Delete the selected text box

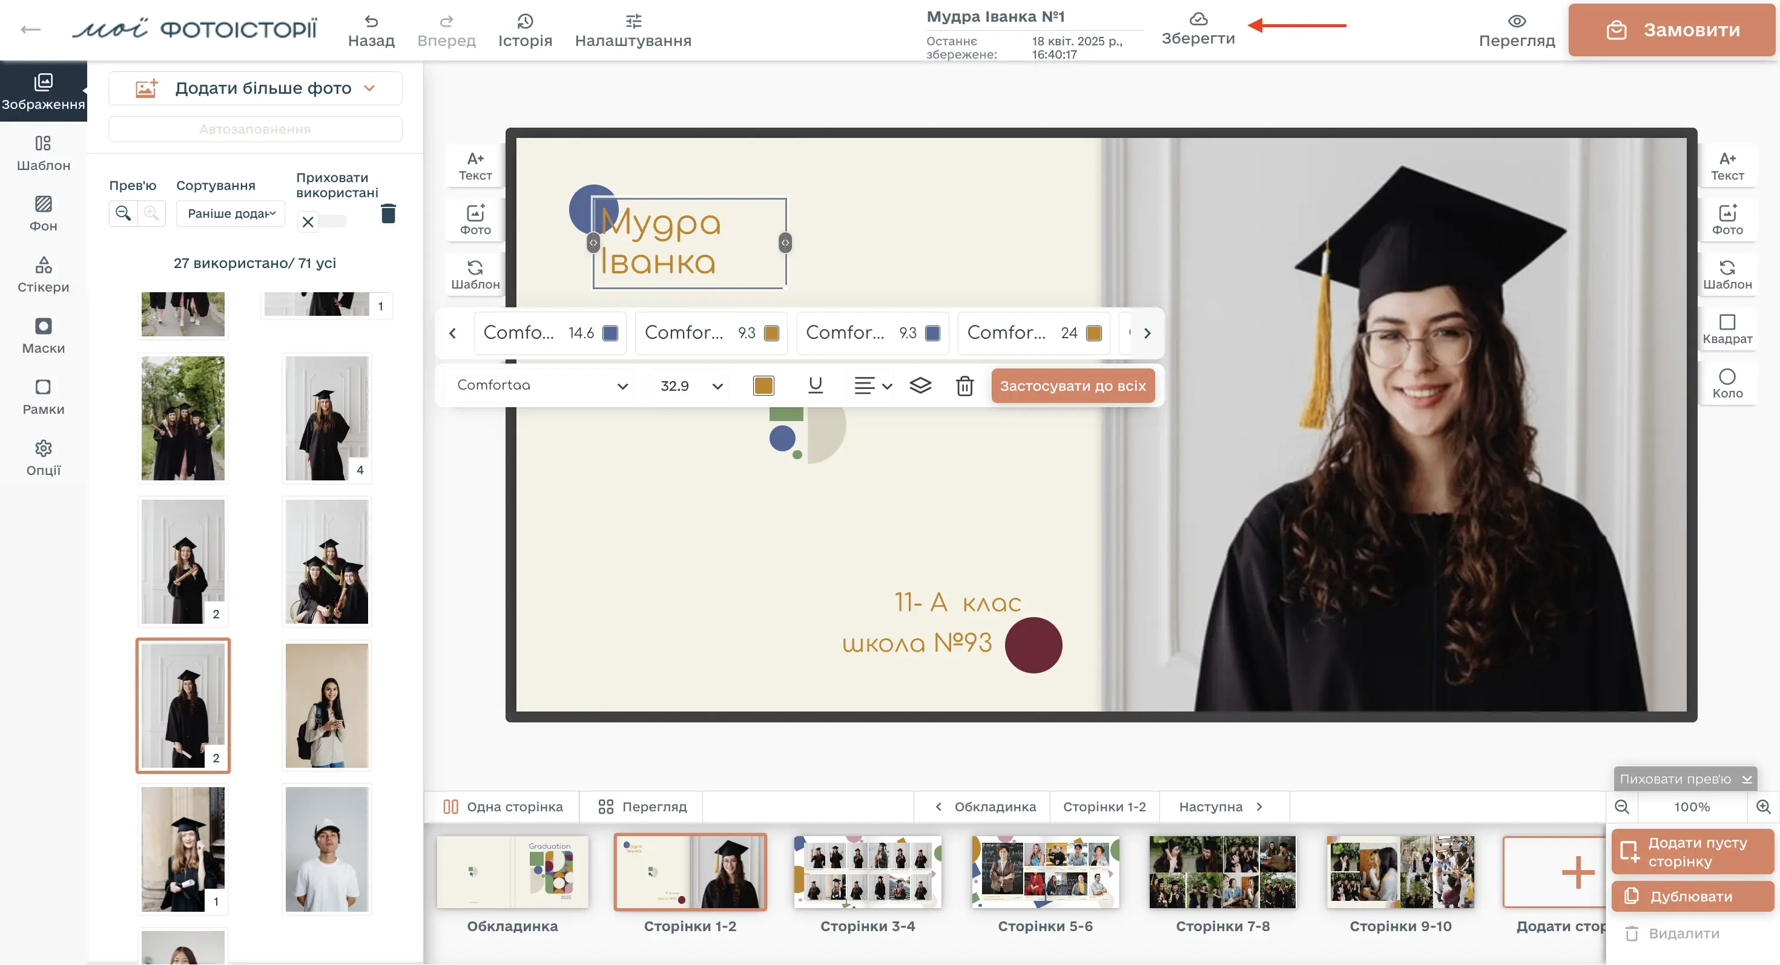point(964,386)
